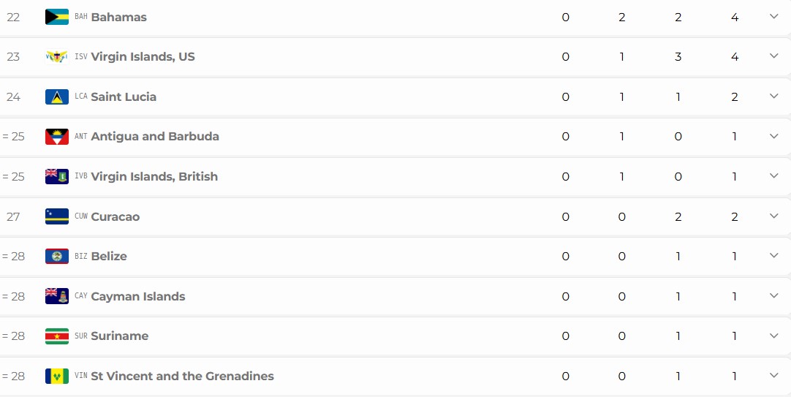
Task: Expand the Saint Lucia row chevron
Action: (774, 96)
